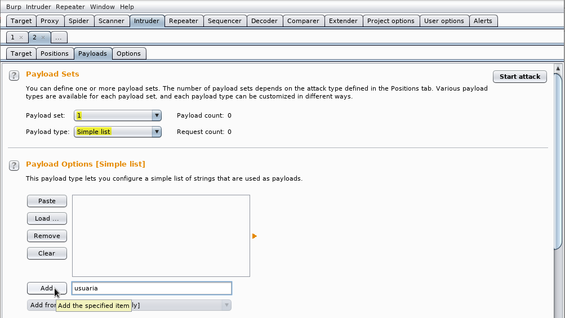The width and height of the screenshot is (565, 318).
Task: Open help for Payload Options section
Action: [14, 165]
